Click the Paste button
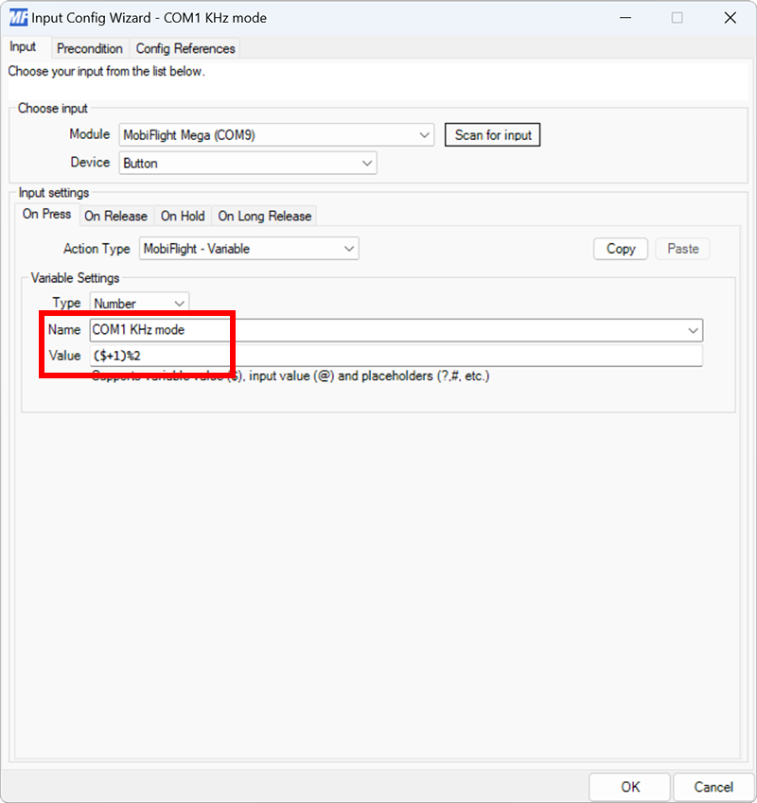 click(x=682, y=248)
